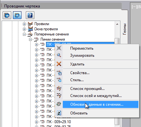The image size is (141, 127).
Task: Click the Линии сечения node icon
Action: coord(36,39)
